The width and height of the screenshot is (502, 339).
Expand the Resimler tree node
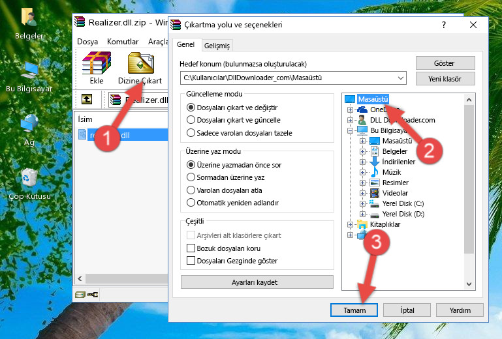(362, 183)
